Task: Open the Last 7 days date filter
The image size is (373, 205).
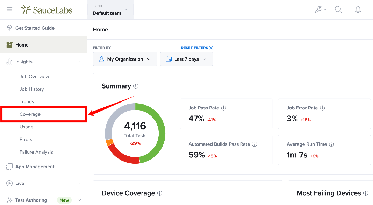Action: [x=187, y=59]
